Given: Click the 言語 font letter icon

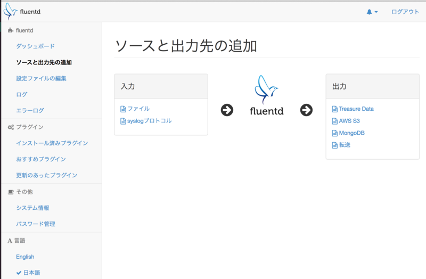Looking at the screenshot, I should click(10, 241).
